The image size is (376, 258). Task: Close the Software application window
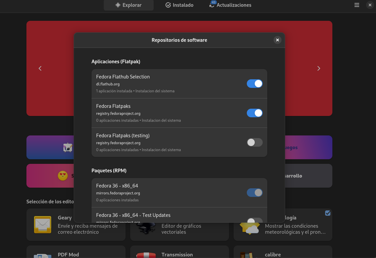pos(370,5)
